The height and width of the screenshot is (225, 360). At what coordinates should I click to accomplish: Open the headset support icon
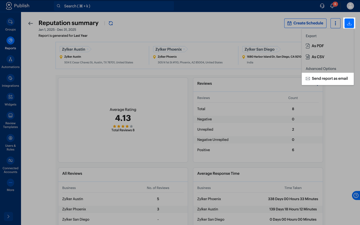(322, 6)
